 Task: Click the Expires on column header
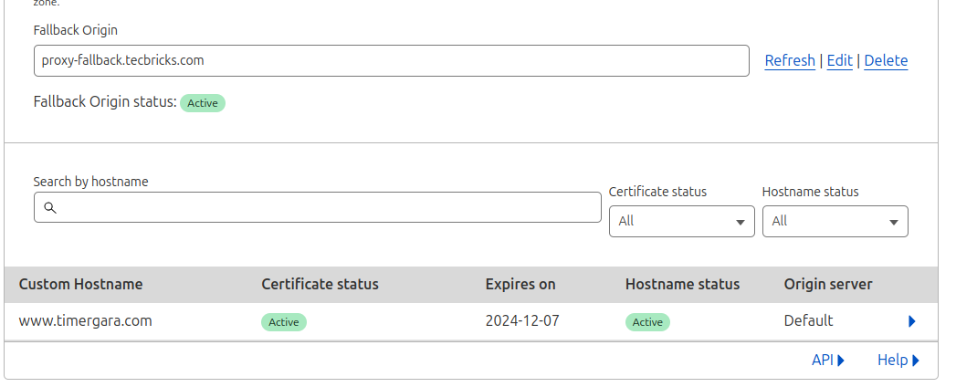(x=520, y=285)
